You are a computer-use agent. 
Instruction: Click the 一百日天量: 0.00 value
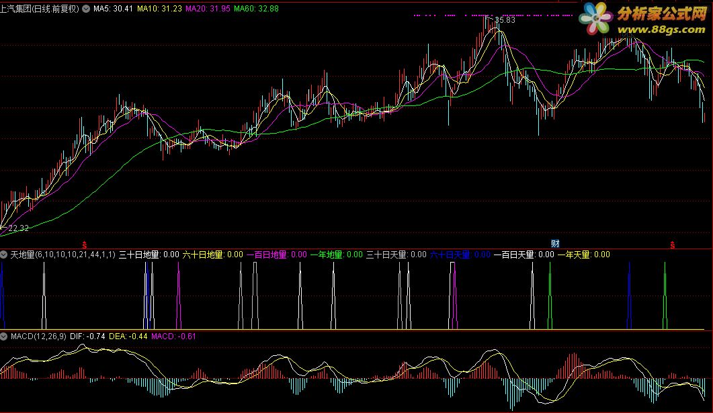tap(524, 255)
